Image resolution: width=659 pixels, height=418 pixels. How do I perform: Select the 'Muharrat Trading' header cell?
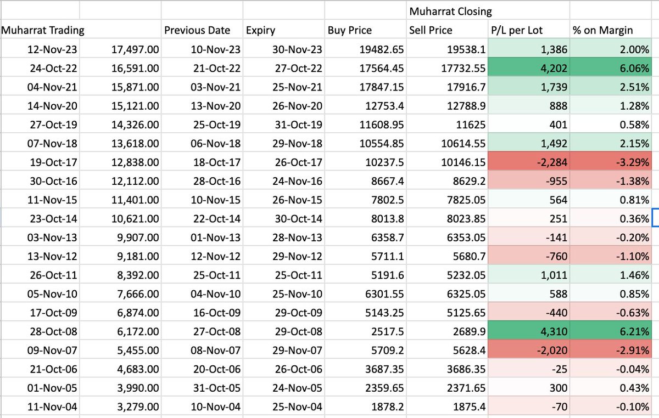point(40,31)
